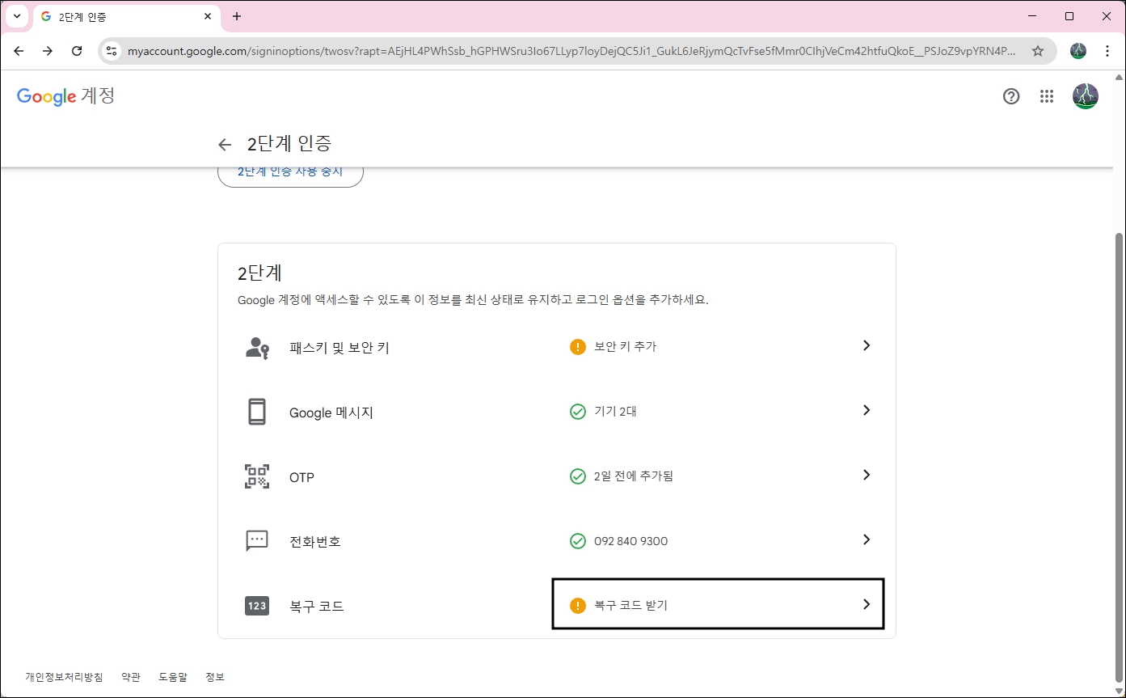Click the 123 복구 코드 icon
Viewport: 1126px width, 698px height.
click(x=256, y=605)
